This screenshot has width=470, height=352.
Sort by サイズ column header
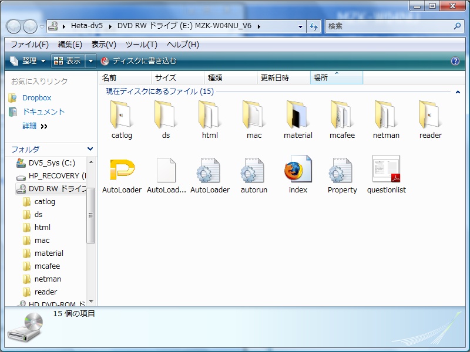point(178,78)
